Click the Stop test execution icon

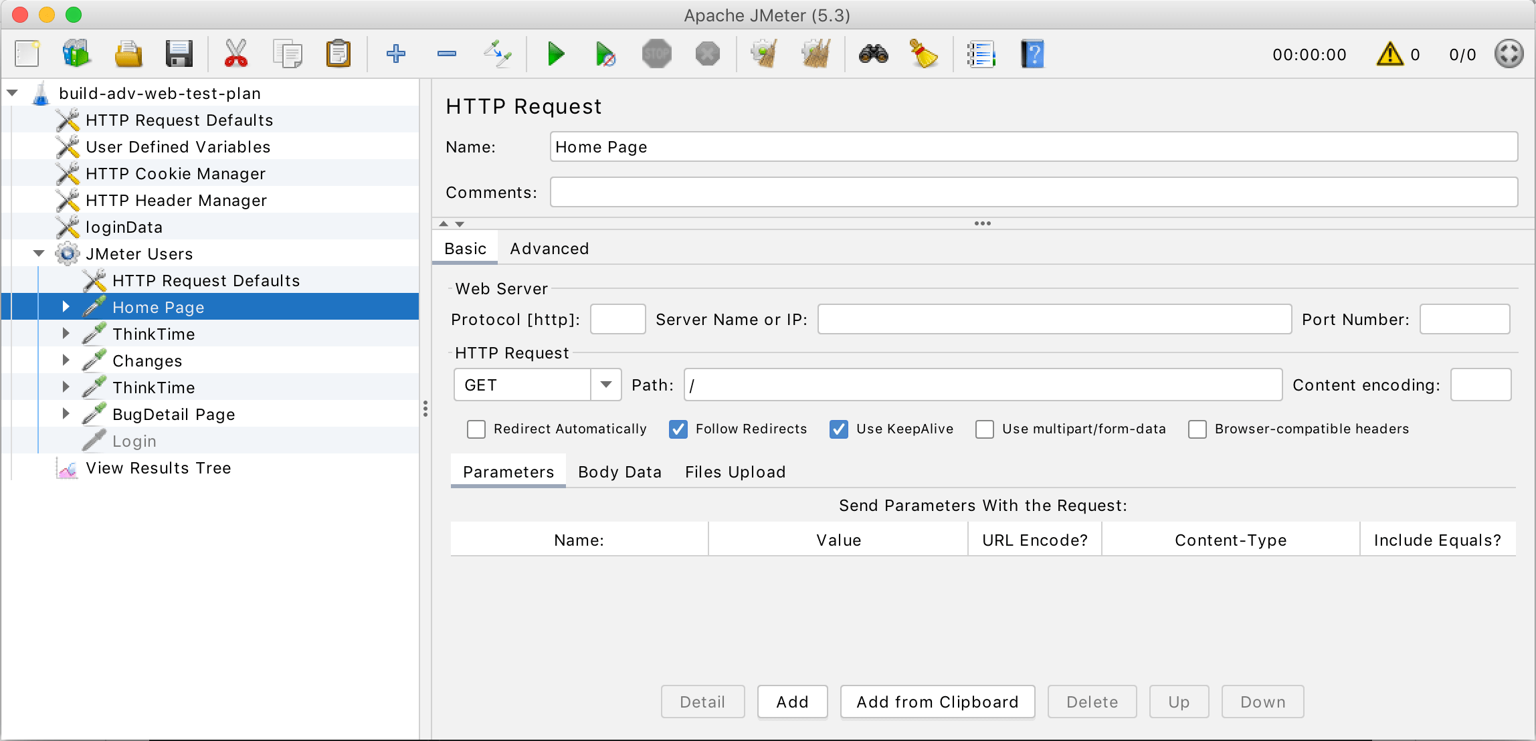(x=656, y=54)
